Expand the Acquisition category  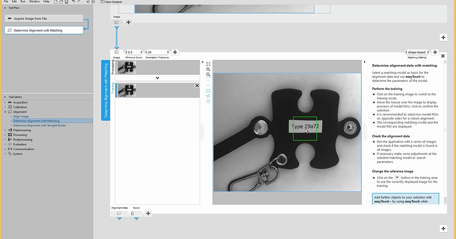(5, 102)
